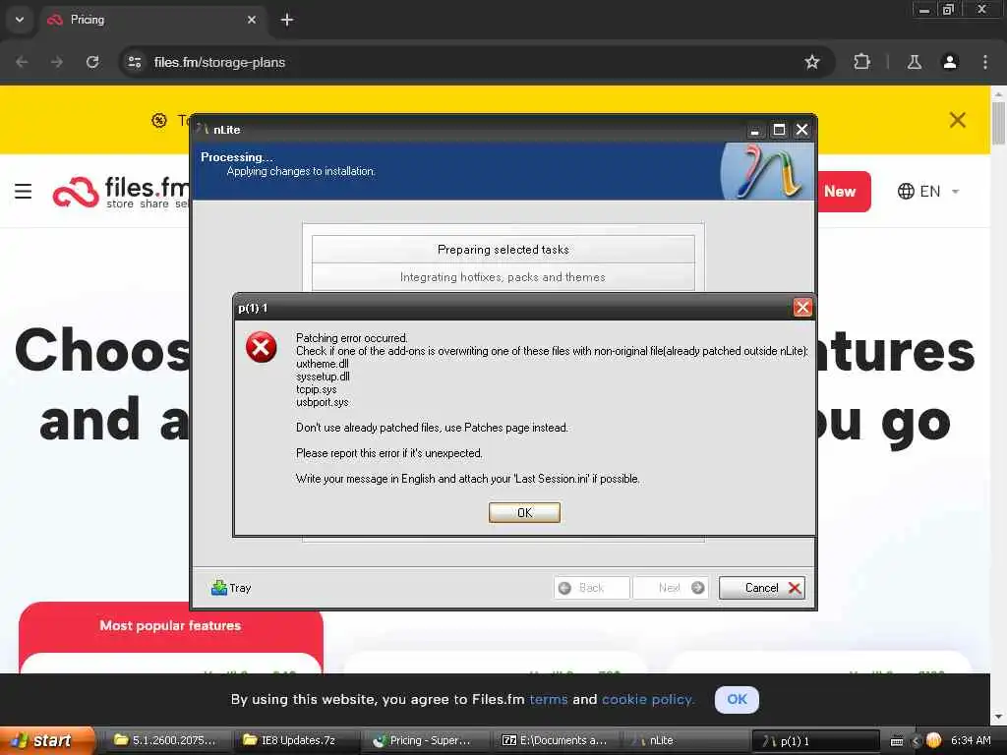1007x755 pixels.
Task: Switch to E:\Documents 7-Zip taskbar item
Action: [x=555, y=740]
